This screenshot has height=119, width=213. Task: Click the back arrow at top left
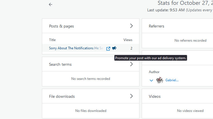tap(50, 5)
